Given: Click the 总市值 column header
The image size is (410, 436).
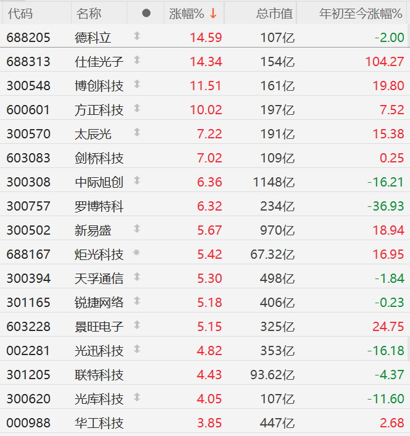Looking at the screenshot, I should pyautogui.click(x=274, y=14).
